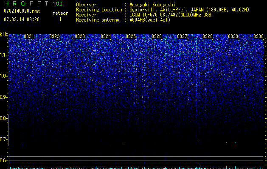
Task: Click the Ogata-vill. Akita-Pref. JAPAN location text
Action: 189,10
